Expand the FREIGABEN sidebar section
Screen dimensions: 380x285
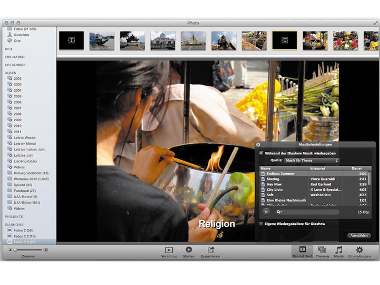coord(15,57)
